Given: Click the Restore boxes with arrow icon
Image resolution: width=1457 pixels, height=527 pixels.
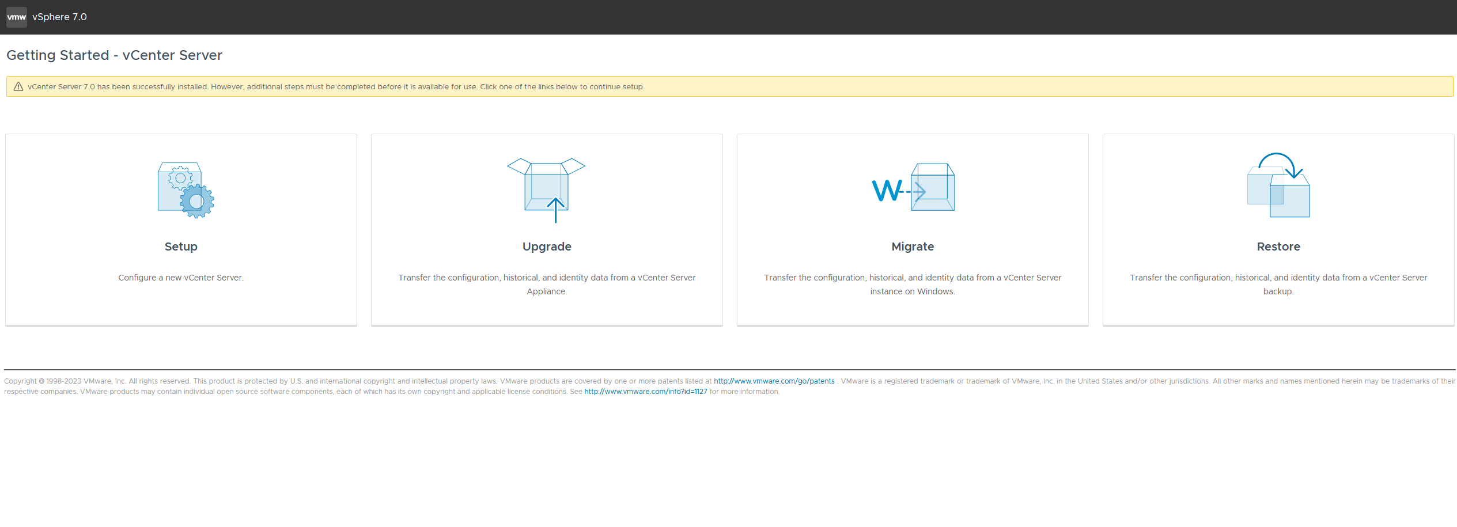Looking at the screenshot, I should pyautogui.click(x=1278, y=185).
